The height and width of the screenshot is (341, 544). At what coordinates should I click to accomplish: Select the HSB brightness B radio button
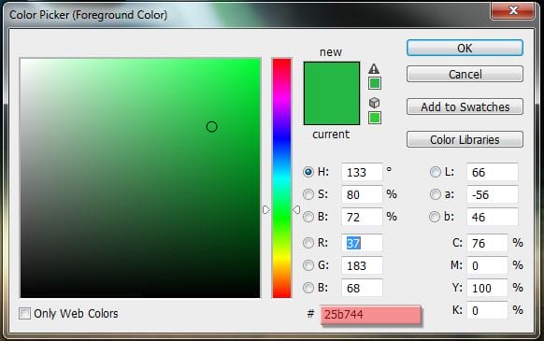click(x=308, y=217)
